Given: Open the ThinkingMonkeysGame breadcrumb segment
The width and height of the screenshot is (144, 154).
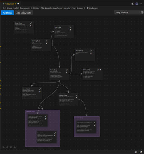Looking at the screenshot, I should point(52,8).
